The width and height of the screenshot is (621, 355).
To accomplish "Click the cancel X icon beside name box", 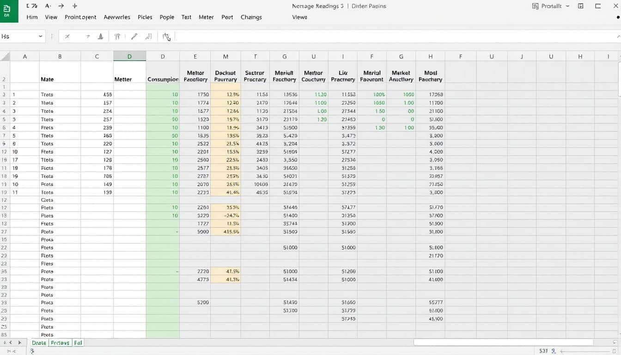I will point(67,37).
